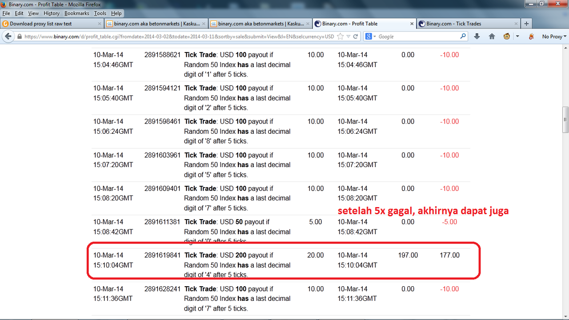569x320 pixels.
Task: Click the padlock site identity icon
Action: coord(20,36)
